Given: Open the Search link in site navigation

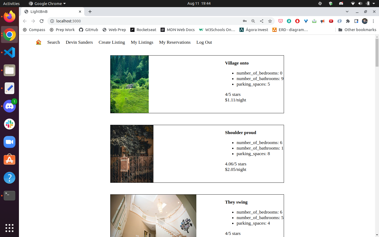Looking at the screenshot, I should tap(53, 42).
